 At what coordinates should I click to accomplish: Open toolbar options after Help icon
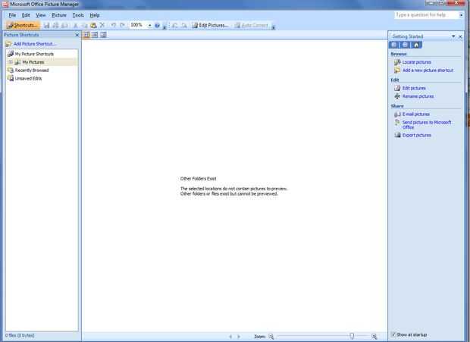(x=164, y=27)
